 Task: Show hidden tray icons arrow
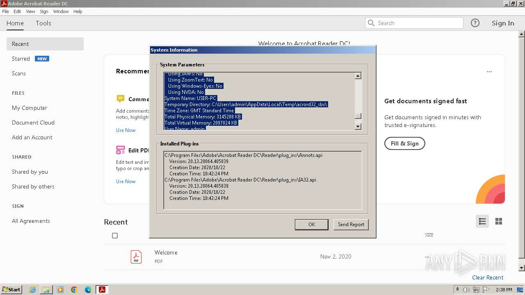(x=457, y=290)
